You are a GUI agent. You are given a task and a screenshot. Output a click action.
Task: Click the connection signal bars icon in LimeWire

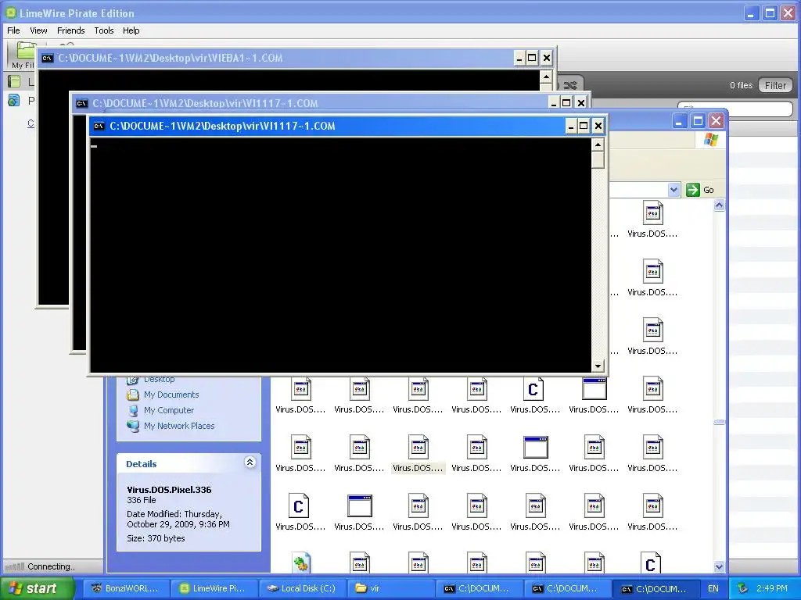tap(14, 566)
